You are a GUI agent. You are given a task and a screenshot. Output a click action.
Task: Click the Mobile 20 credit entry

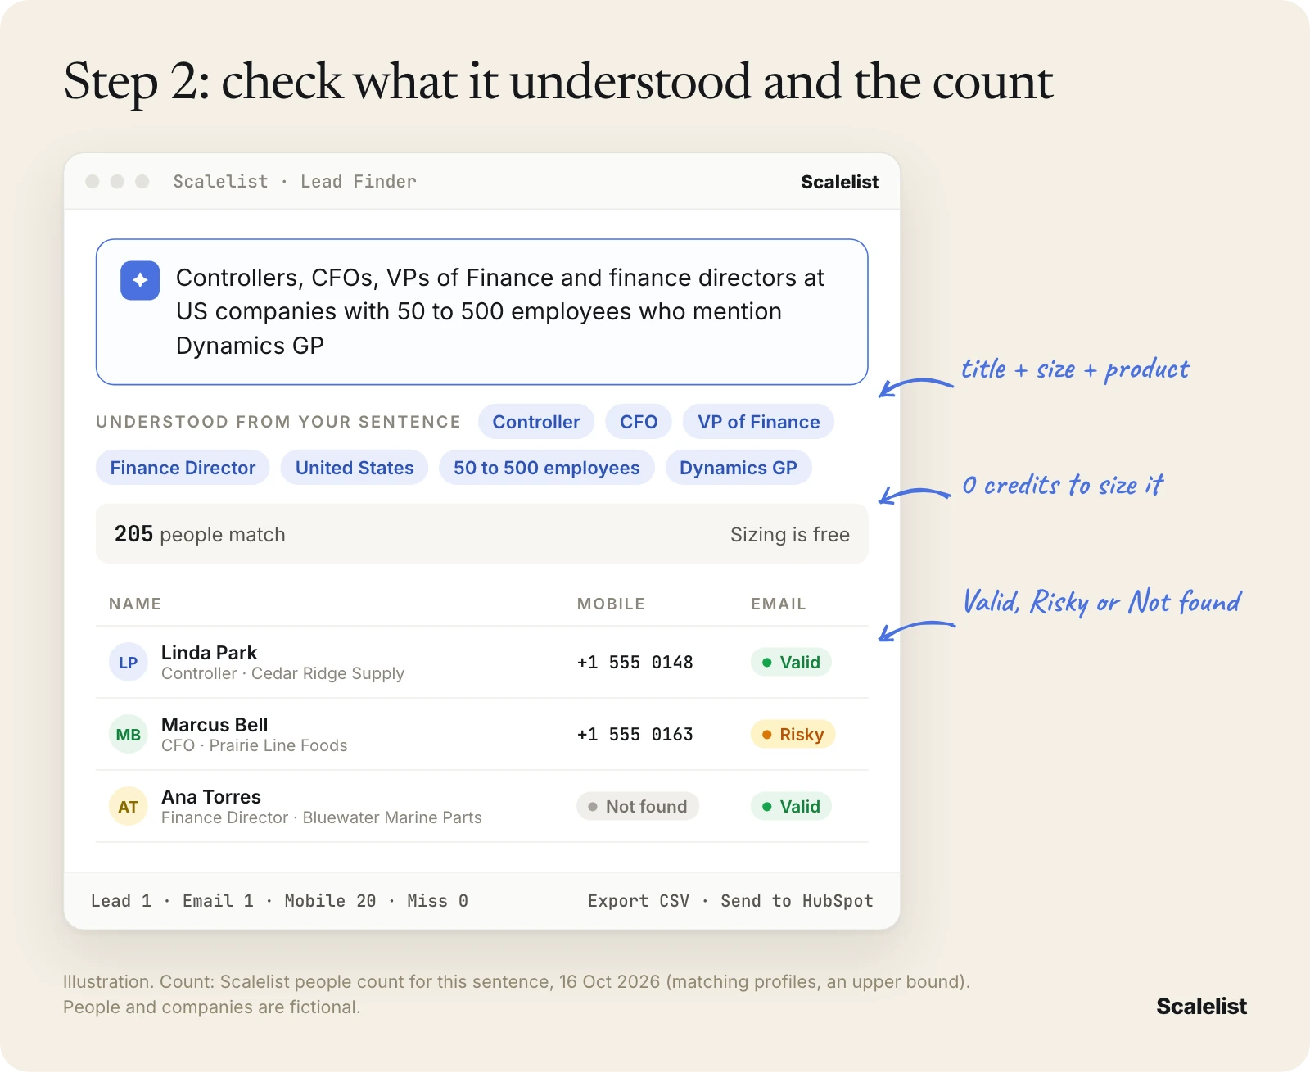330,901
